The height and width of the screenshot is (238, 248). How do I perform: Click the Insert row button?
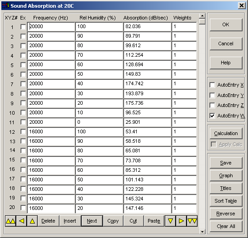tap(70, 221)
